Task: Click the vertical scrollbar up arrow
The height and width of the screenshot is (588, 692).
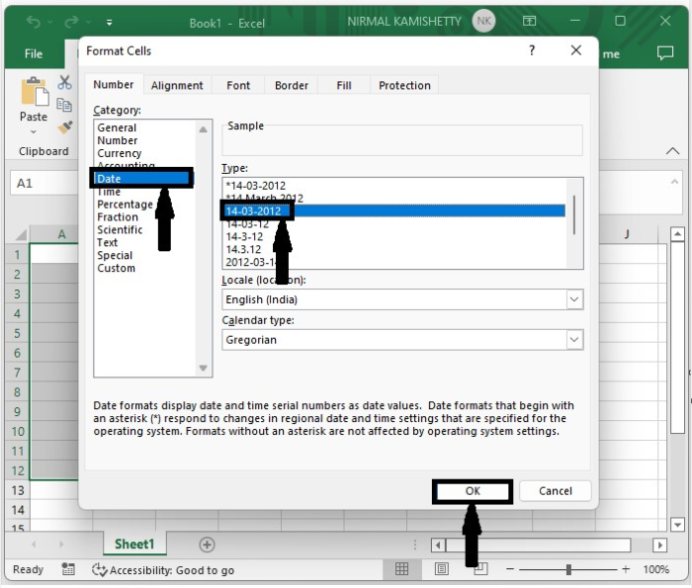Action: coord(677,233)
